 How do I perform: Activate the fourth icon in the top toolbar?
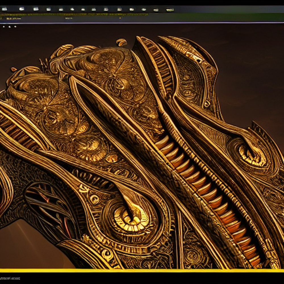point(49,9)
